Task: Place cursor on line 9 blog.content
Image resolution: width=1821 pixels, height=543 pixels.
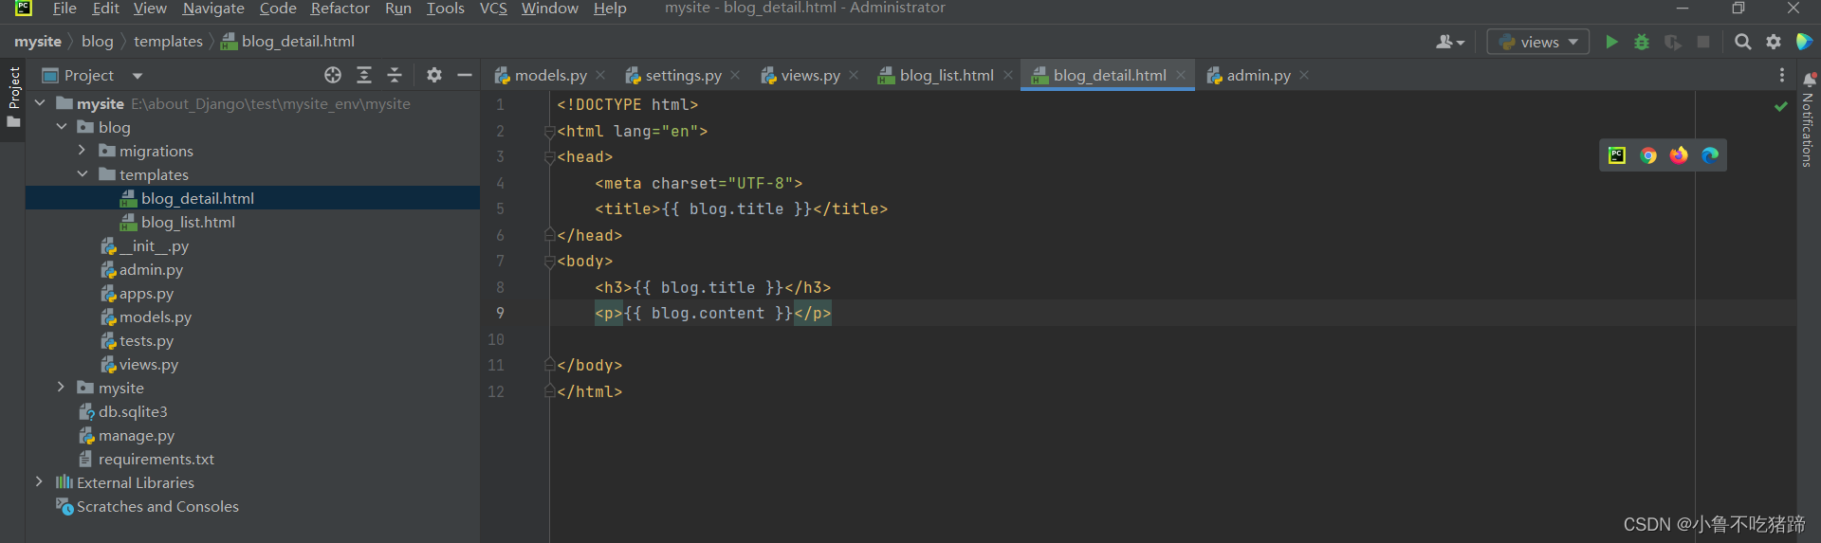Action: pyautogui.click(x=708, y=314)
